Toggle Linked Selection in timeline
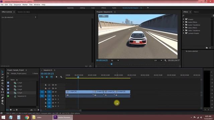This screenshot has width=214, height=120. coord(51,77)
